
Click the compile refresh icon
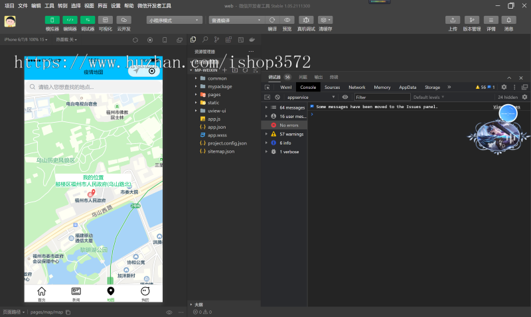click(x=272, y=20)
